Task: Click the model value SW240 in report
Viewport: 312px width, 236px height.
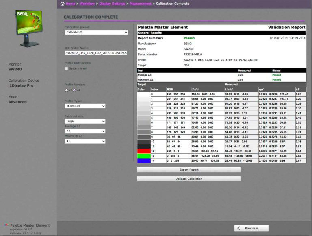Action: pos(188,49)
